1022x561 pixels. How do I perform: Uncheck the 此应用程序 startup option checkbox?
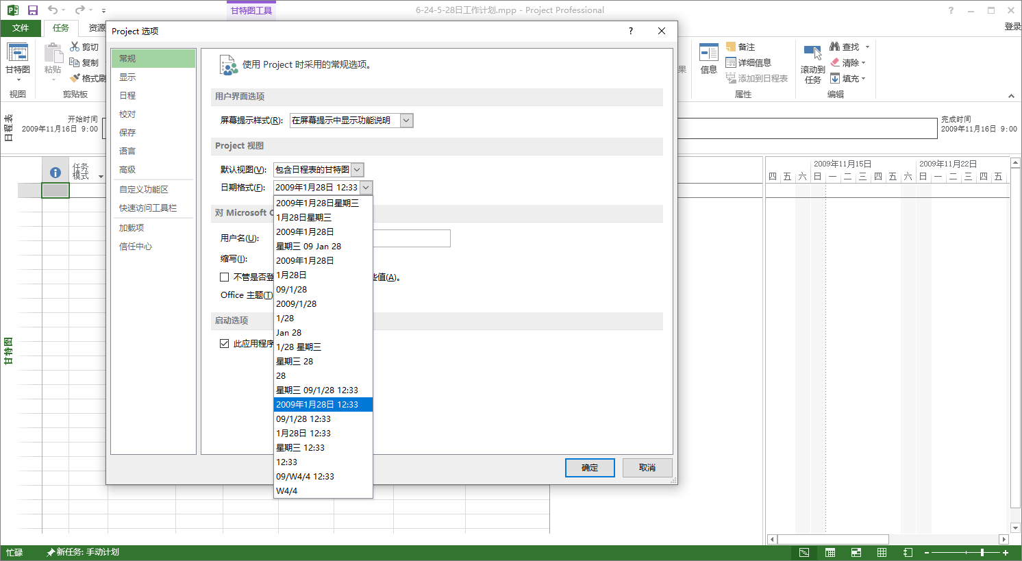pos(225,343)
